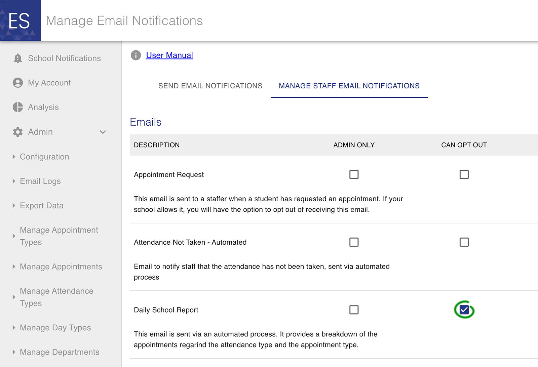The width and height of the screenshot is (538, 367).
Task: Open Configuration in the sidebar
Action: tap(44, 157)
